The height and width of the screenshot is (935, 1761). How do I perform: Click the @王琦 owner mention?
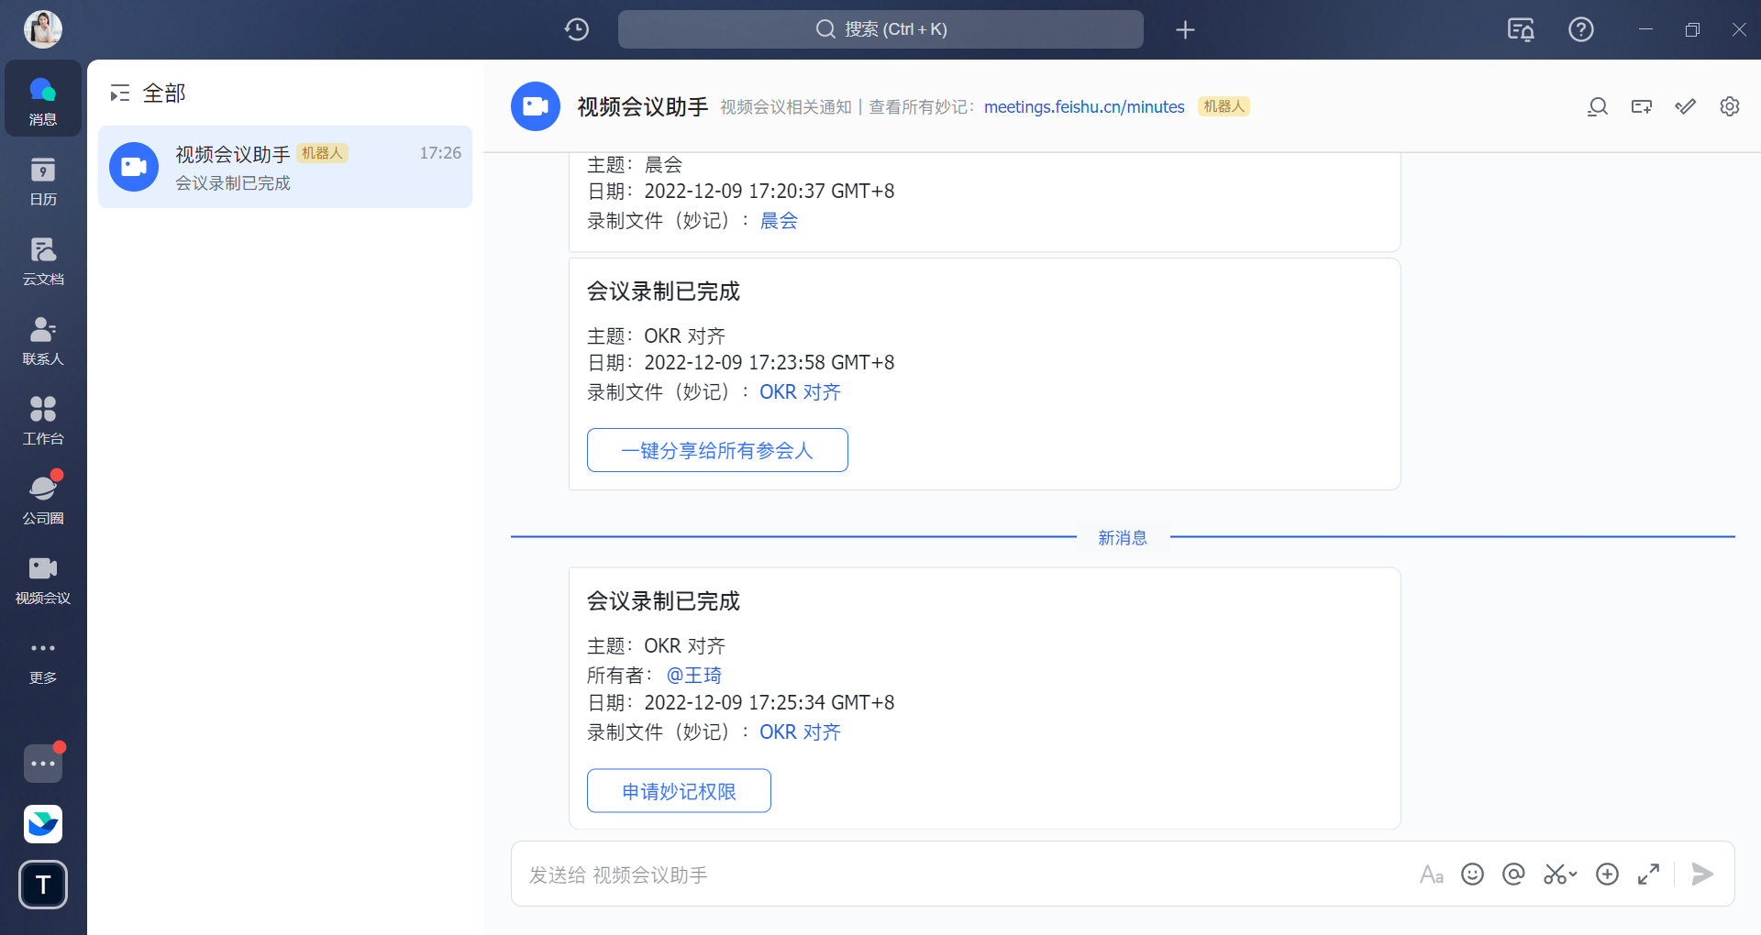(x=693, y=676)
